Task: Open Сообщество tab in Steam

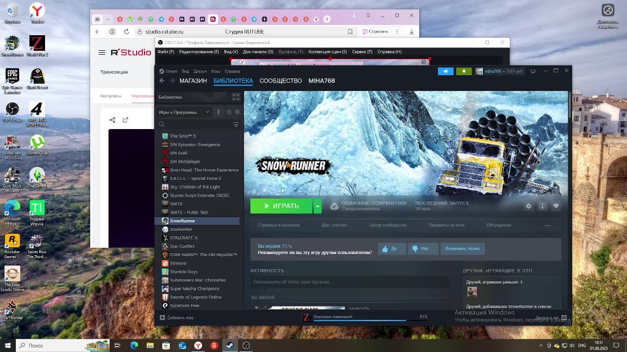Action: click(281, 81)
